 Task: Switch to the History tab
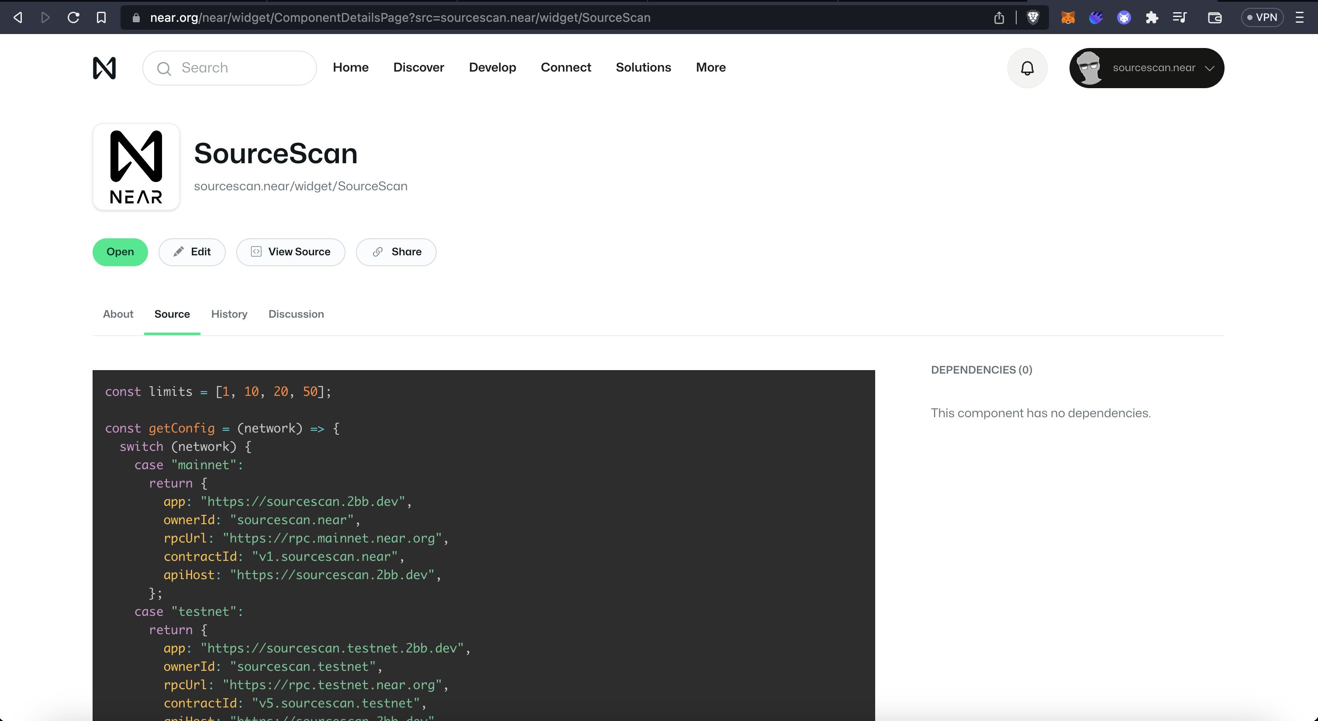[229, 314]
